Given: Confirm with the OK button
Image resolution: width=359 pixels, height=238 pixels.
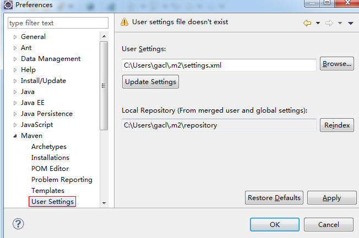Looking at the screenshot, I should [x=275, y=224].
